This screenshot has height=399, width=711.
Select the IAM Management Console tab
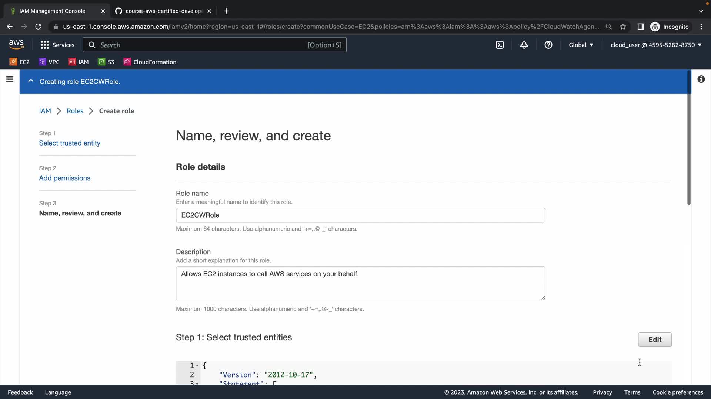[52, 11]
